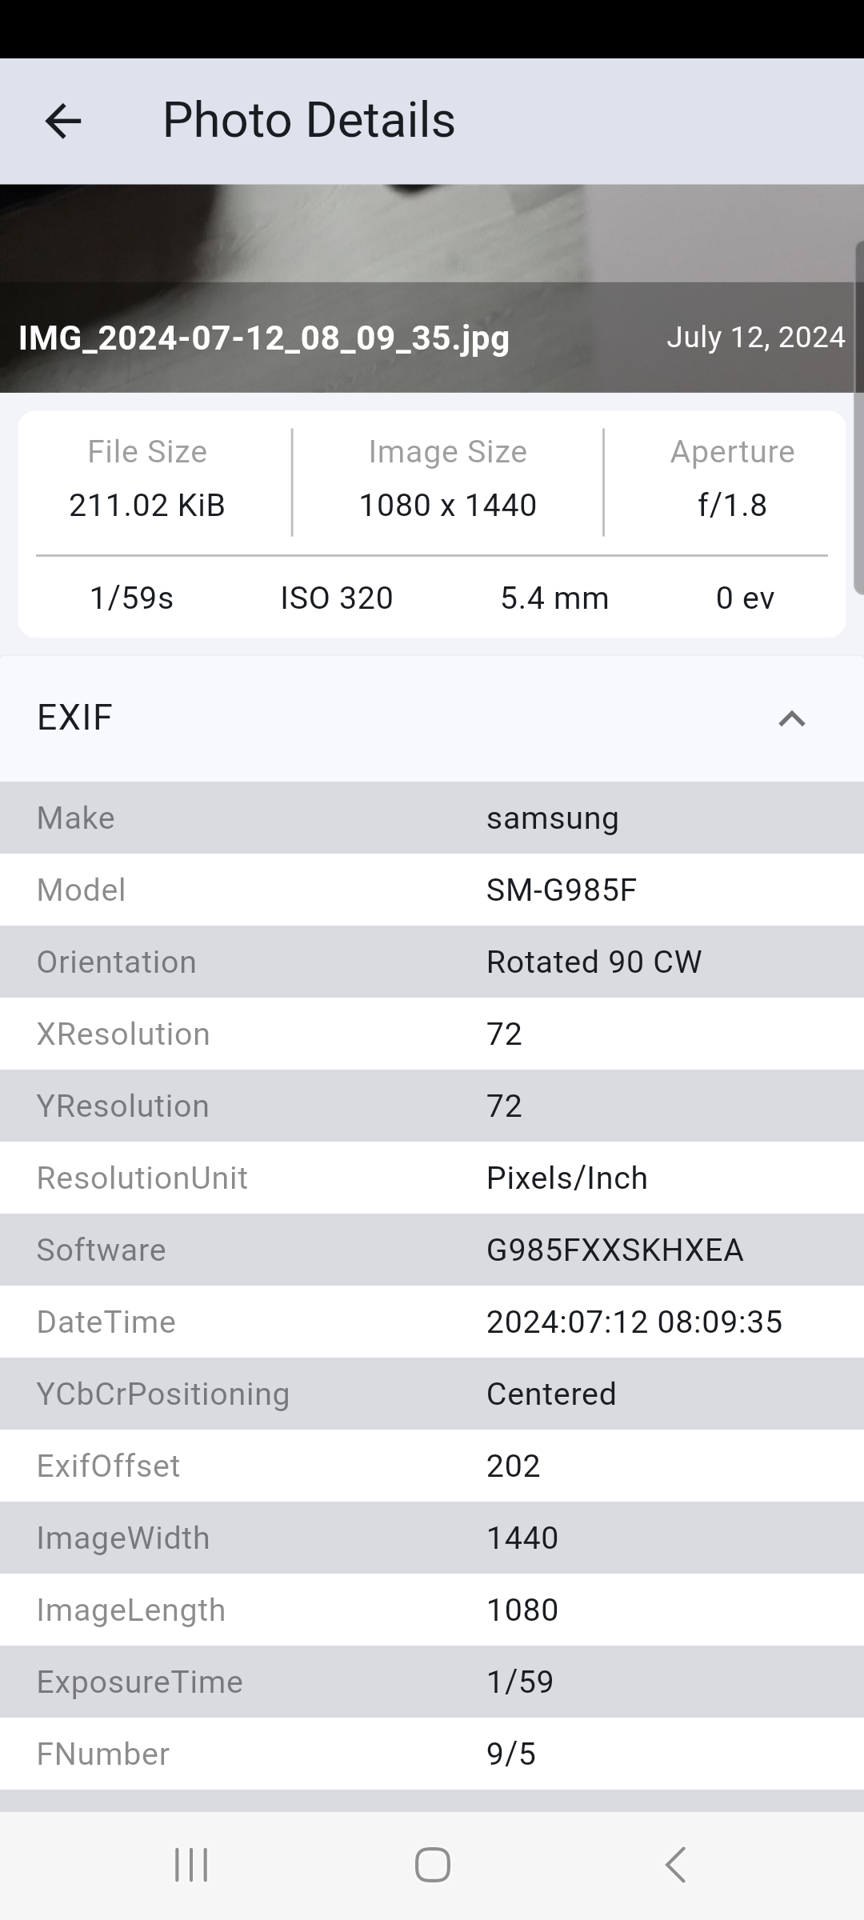Viewport: 864px width, 1920px height.
Task: Tap the Software G985FXXSKHXEA value
Action: (x=614, y=1250)
